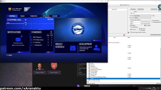Image resolution: width=161 pixels, height=90 pixels.
Task: Toggle the Not checkbox
Action: pos(152,16)
